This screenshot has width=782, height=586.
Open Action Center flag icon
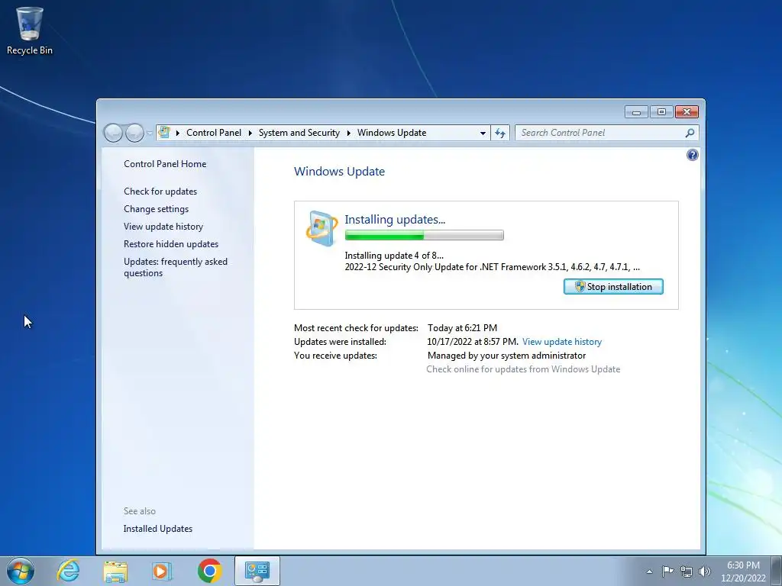tap(667, 572)
